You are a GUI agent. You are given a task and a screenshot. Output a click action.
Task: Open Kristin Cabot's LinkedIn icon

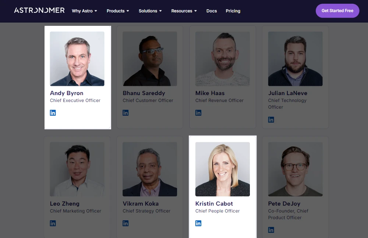click(x=198, y=223)
